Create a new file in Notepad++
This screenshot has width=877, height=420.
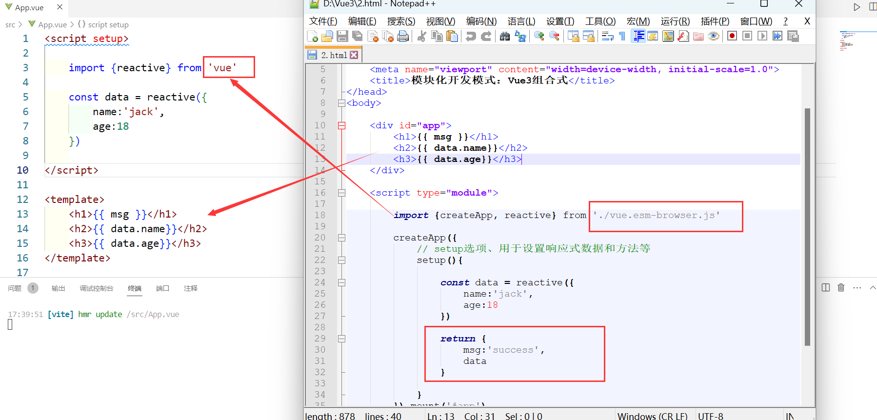(x=312, y=36)
